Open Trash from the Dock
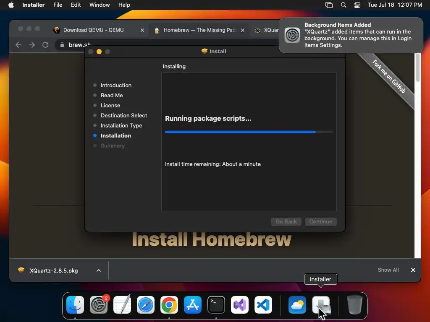This screenshot has width=430, height=322. pos(355,305)
